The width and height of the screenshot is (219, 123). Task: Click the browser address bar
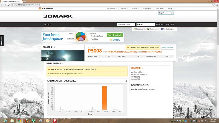pos(112,5)
